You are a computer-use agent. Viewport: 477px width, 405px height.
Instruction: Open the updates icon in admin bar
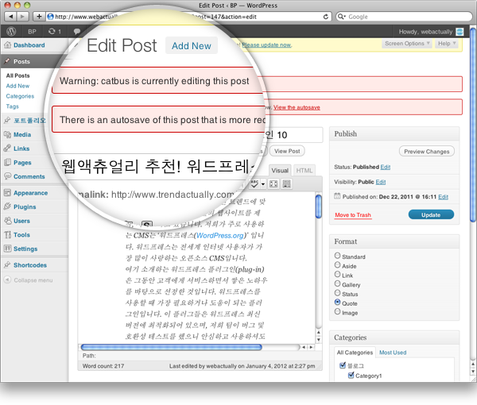point(52,31)
